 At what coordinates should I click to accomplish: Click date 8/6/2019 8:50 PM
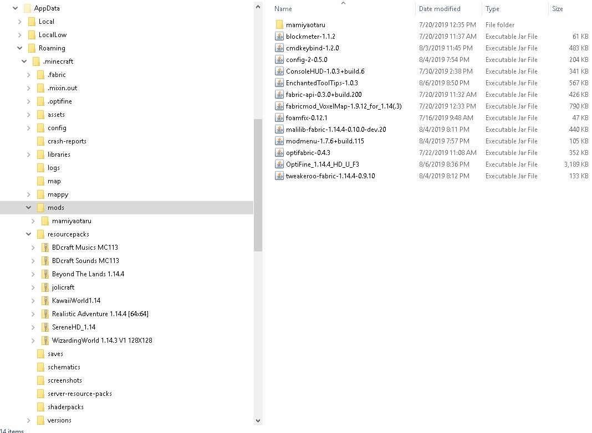(444, 83)
